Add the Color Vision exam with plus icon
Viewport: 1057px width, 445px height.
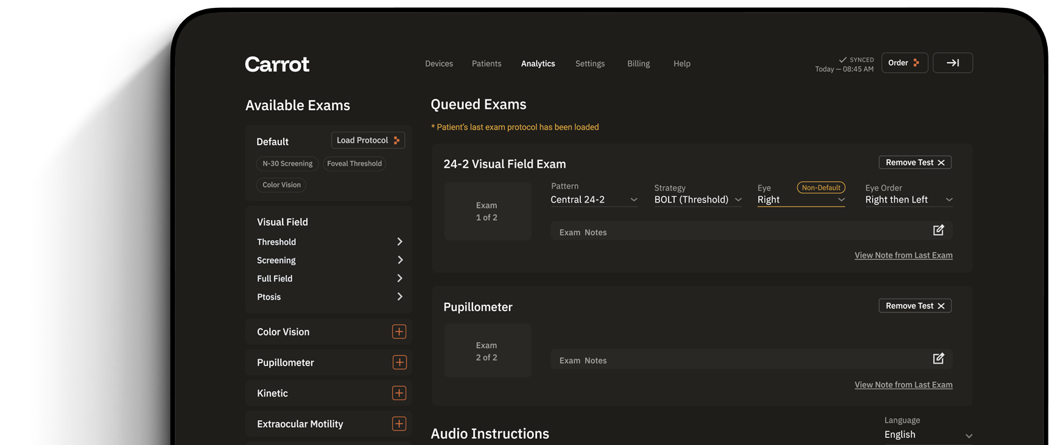pos(399,332)
